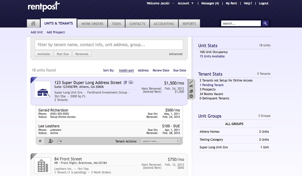Open Tenant Actions select one dropdown
The image size is (302, 176).
click(160, 141)
